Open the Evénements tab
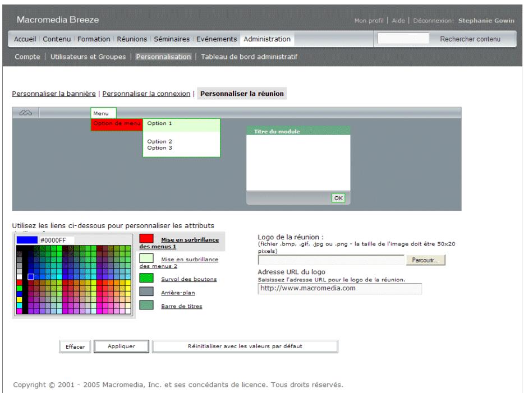This screenshot has width=524, height=393. point(217,39)
